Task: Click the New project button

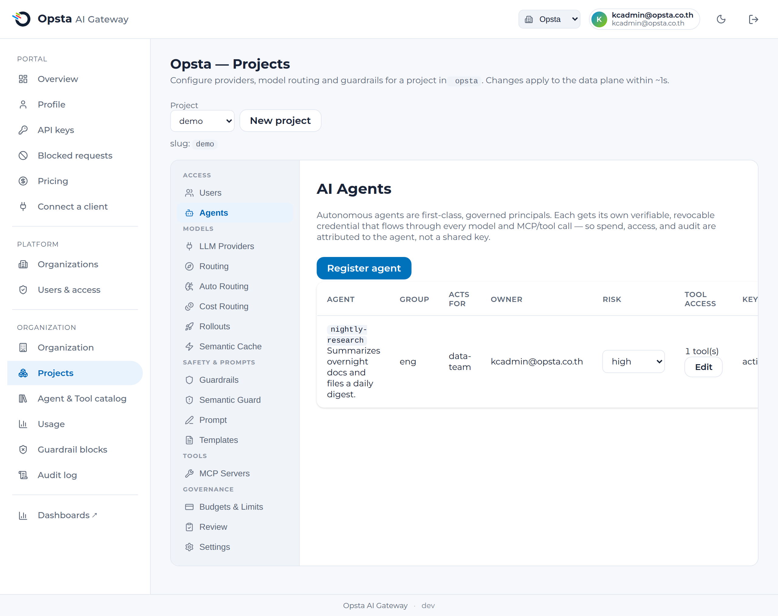Action: (x=280, y=121)
